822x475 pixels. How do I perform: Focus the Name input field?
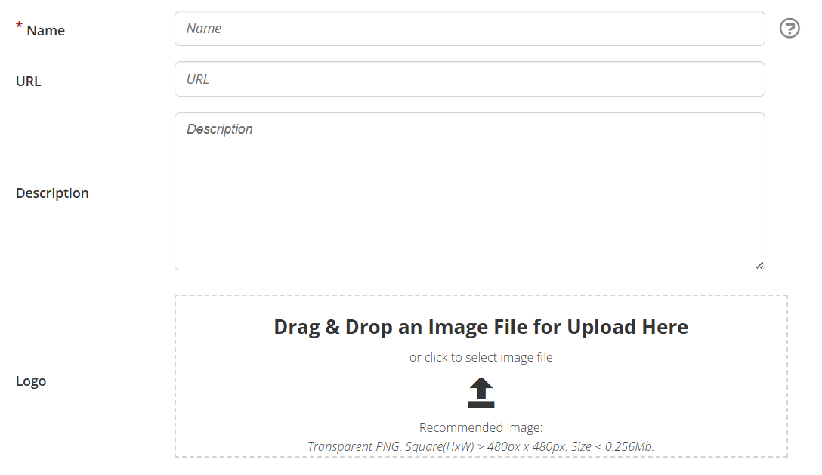click(x=470, y=28)
